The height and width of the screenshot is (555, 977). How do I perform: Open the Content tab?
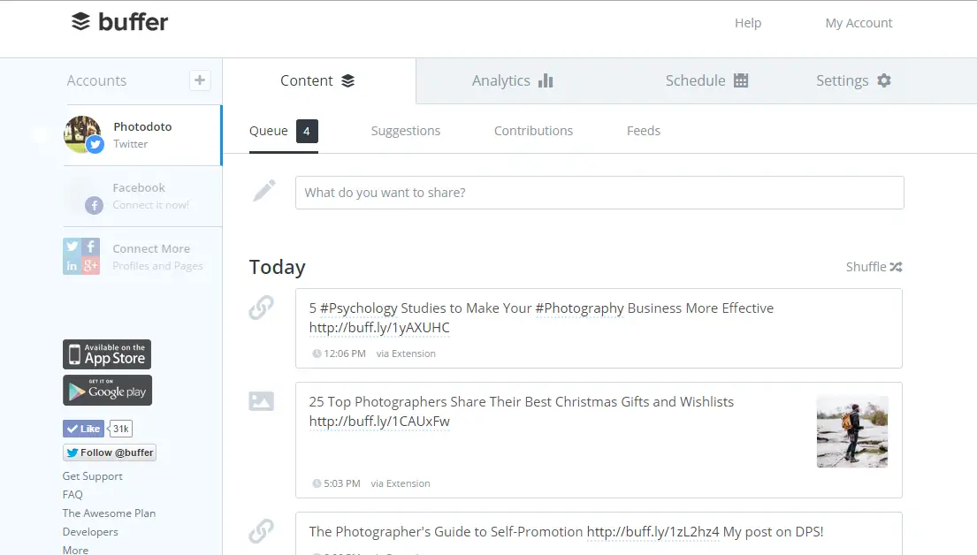[x=319, y=81]
